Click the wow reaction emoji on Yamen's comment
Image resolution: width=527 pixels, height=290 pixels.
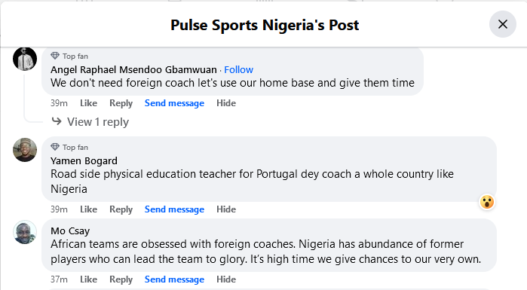click(487, 202)
